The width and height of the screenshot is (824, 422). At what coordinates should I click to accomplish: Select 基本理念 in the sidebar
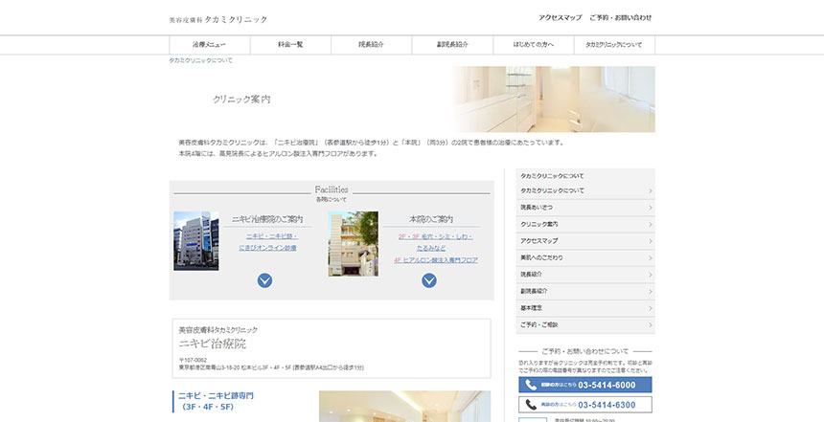coord(586,308)
